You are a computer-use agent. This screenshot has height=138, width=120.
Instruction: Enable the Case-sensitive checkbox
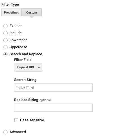coord(16,120)
